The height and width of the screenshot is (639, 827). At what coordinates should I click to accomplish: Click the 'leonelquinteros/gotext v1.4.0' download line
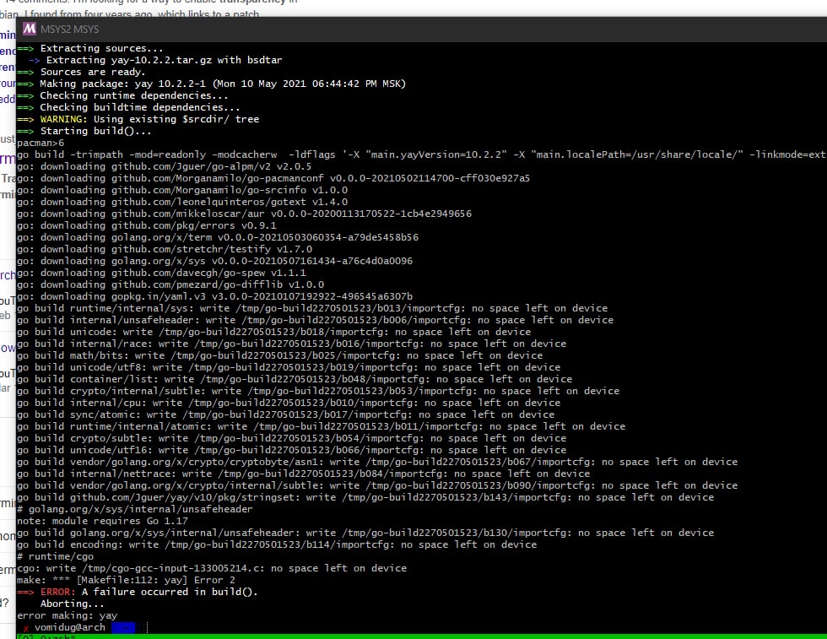pos(182,202)
